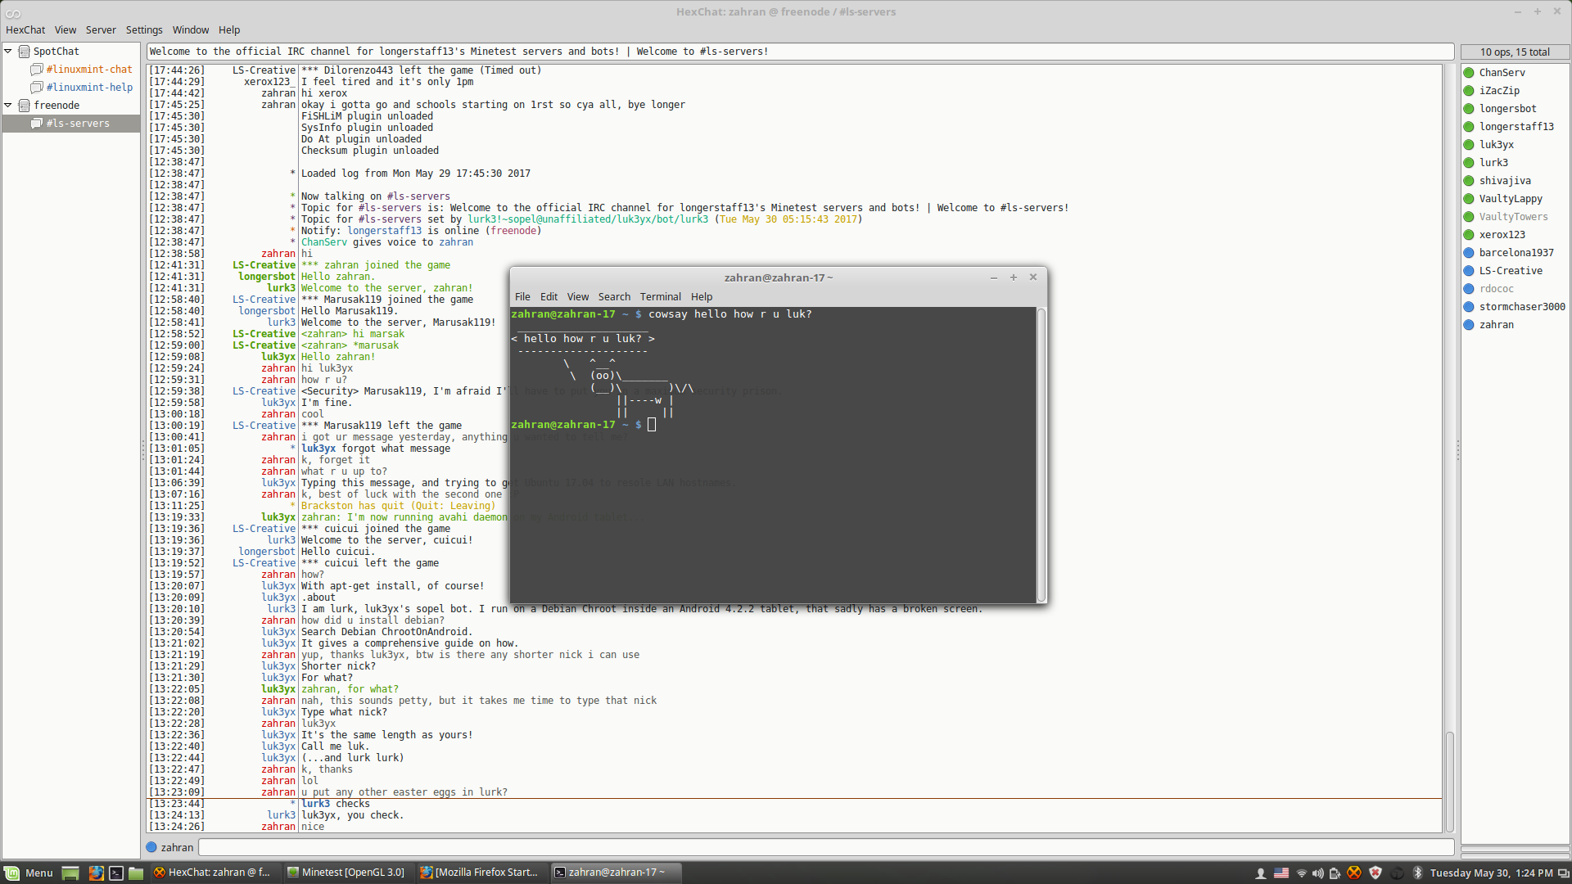Image resolution: width=1572 pixels, height=884 pixels.
Task: Select user shivajiva in the user list
Action: coord(1505,181)
